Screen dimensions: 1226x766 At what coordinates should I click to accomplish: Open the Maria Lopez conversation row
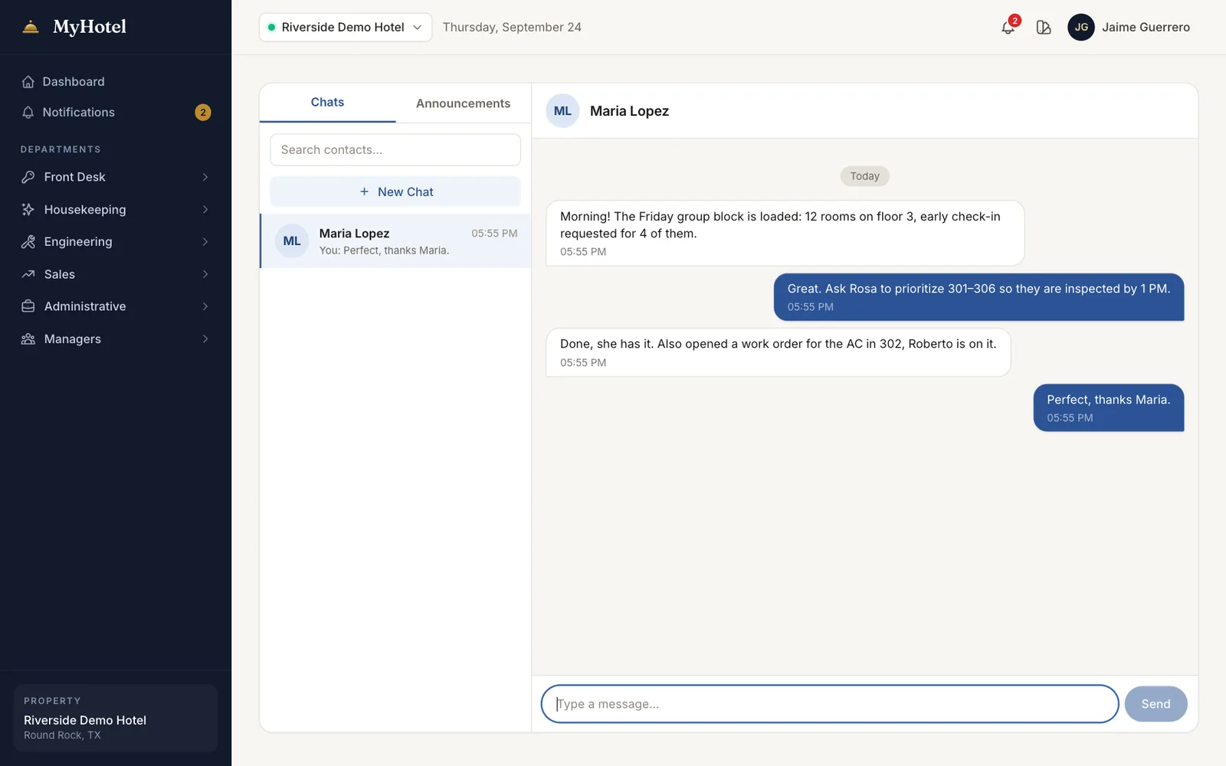[395, 241]
